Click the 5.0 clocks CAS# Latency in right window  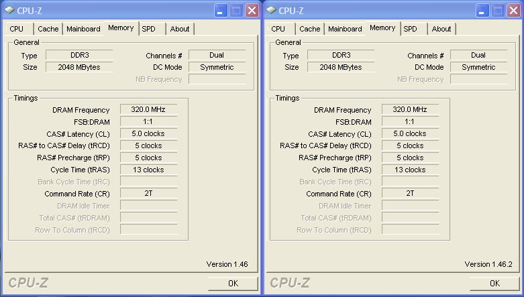click(410, 133)
